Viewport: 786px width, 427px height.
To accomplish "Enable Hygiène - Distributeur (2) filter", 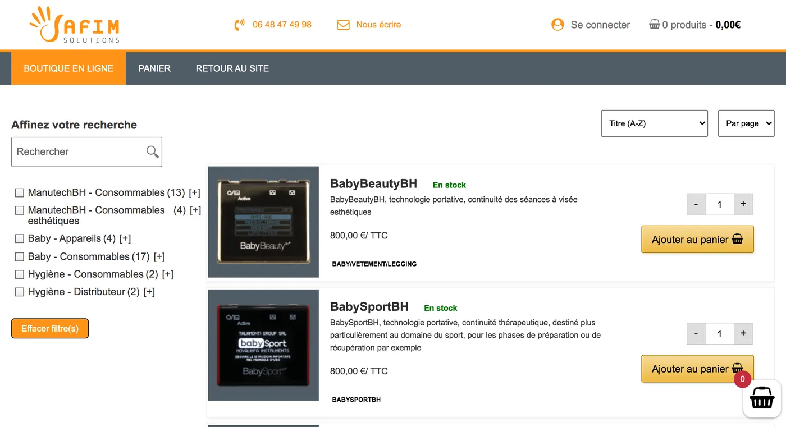I will click(20, 292).
